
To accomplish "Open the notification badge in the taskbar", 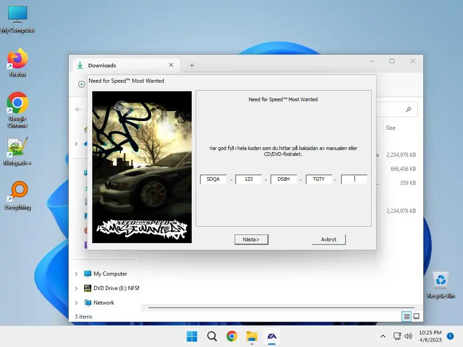I will coord(450,336).
